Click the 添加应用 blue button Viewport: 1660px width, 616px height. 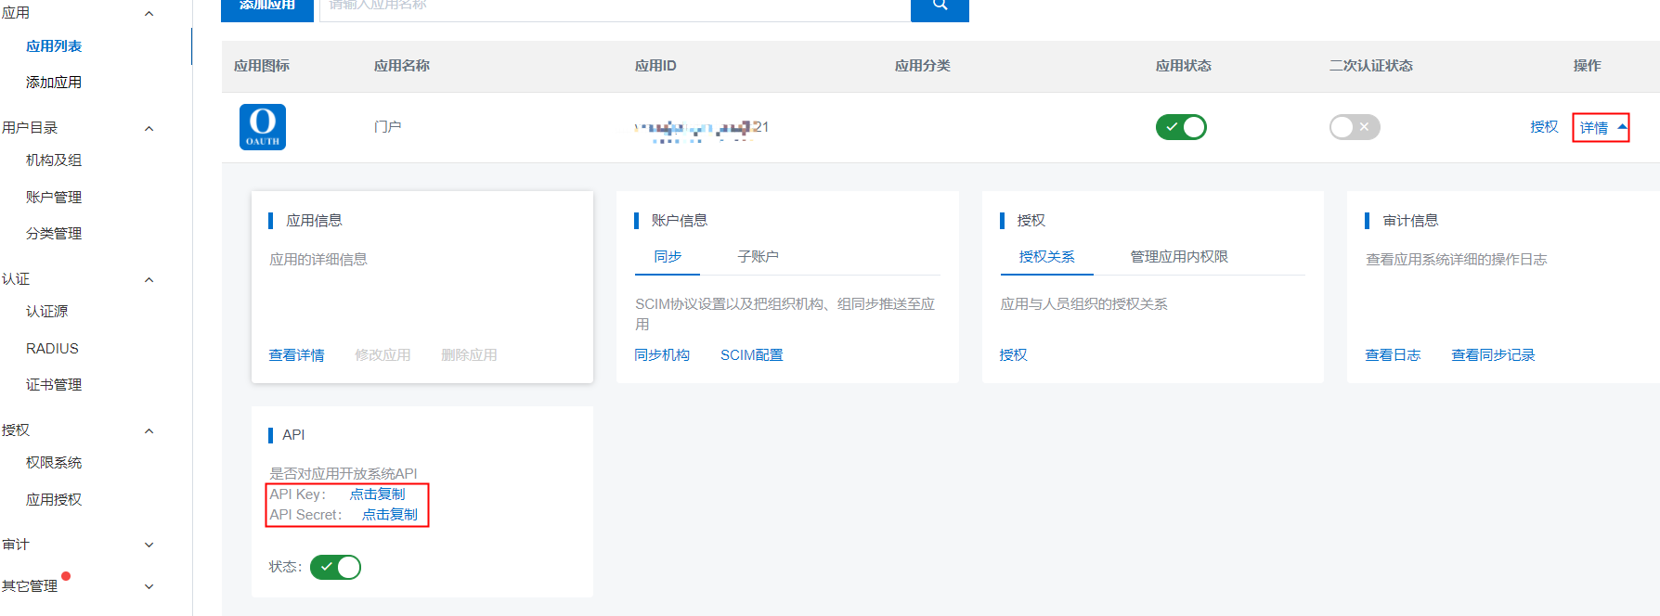pos(267,7)
